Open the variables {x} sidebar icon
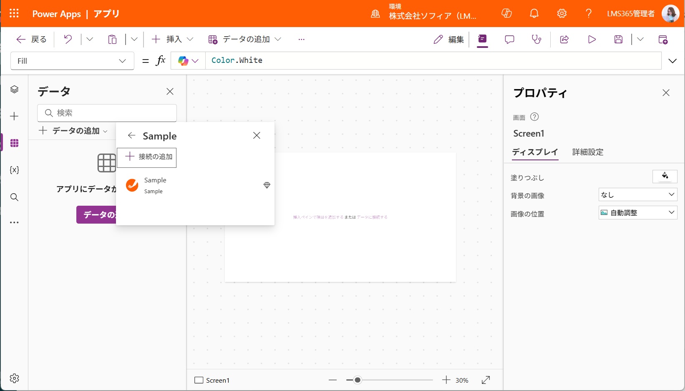The image size is (685, 391). (x=14, y=170)
